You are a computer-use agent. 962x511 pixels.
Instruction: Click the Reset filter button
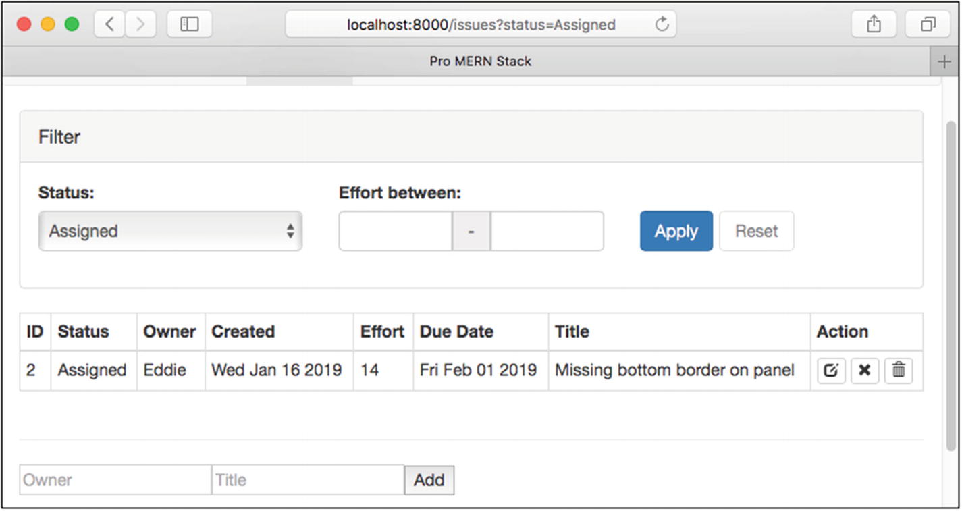tap(756, 232)
